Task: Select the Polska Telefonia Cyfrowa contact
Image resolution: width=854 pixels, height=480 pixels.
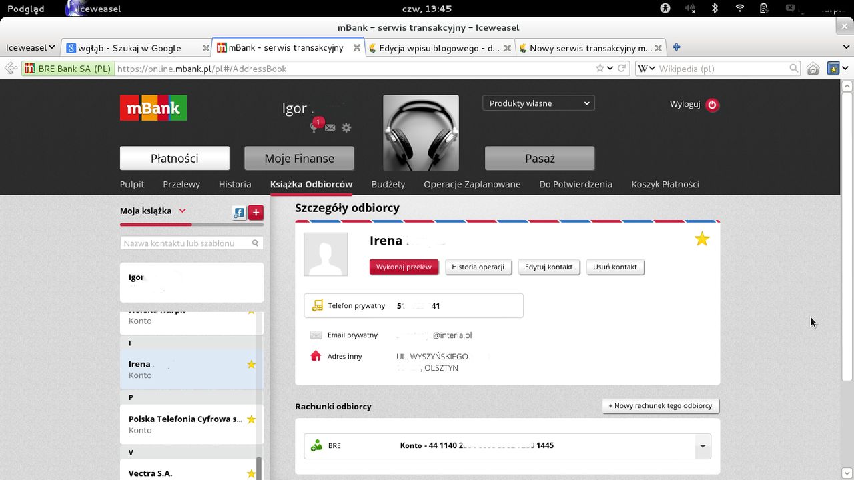Action: pyautogui.click(x=191, y=424)
